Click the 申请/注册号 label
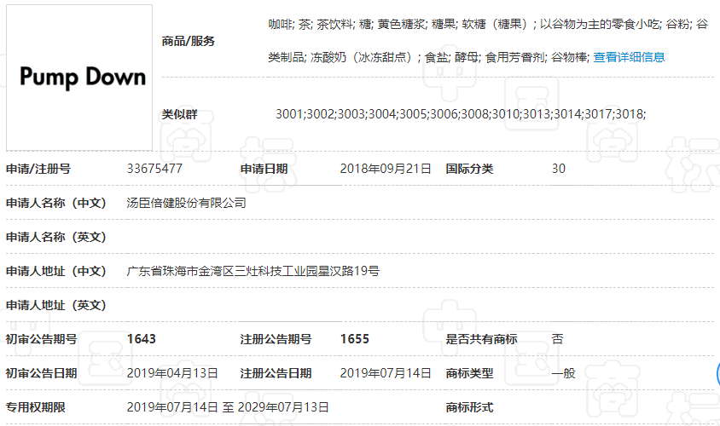Screen dimensions: 720x426 (38, 169)
